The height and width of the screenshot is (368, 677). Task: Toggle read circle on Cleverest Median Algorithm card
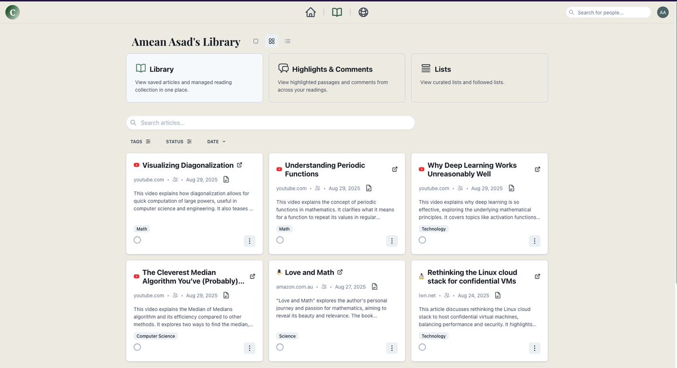137,347
